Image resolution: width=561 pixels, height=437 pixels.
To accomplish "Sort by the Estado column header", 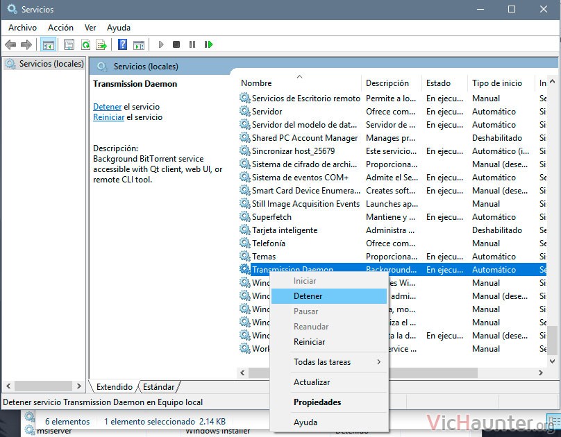I will (x=444, y=83).
